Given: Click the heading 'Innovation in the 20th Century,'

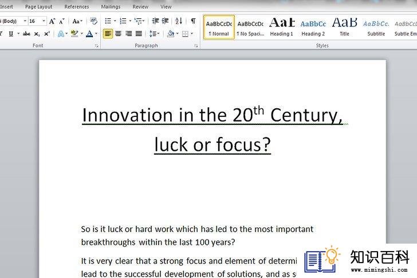Looking at the screenshot, I should coord(212,115).
